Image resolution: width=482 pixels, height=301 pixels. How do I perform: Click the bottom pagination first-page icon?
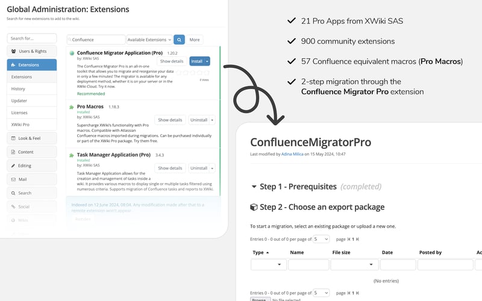tap(349, 293)
